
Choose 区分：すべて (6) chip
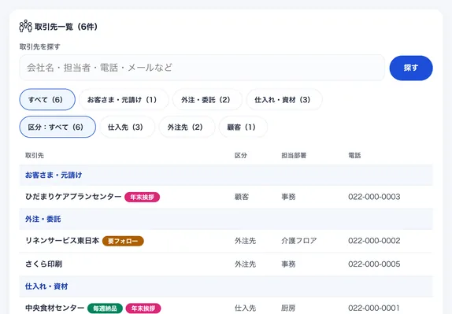[57, 127]
